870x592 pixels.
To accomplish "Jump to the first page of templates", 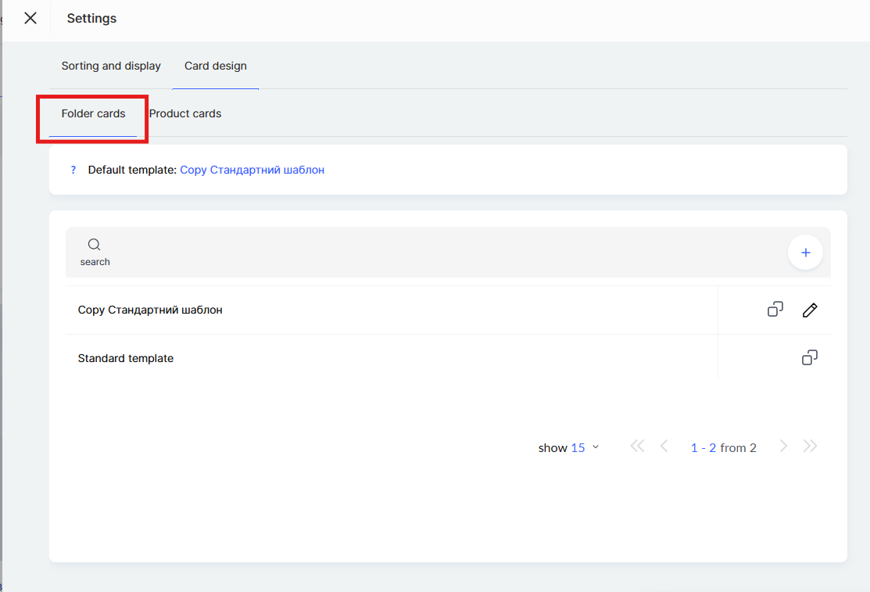I will pos(637,447).
